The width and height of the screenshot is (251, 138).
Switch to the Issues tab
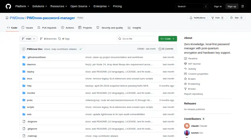pos(27,28)
